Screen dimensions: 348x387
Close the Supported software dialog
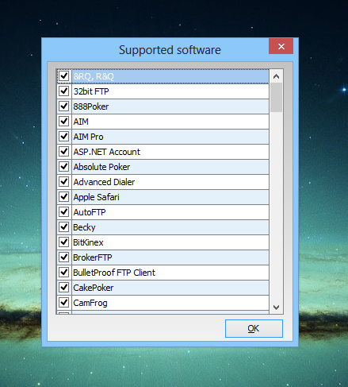click(x=281, y=46)
